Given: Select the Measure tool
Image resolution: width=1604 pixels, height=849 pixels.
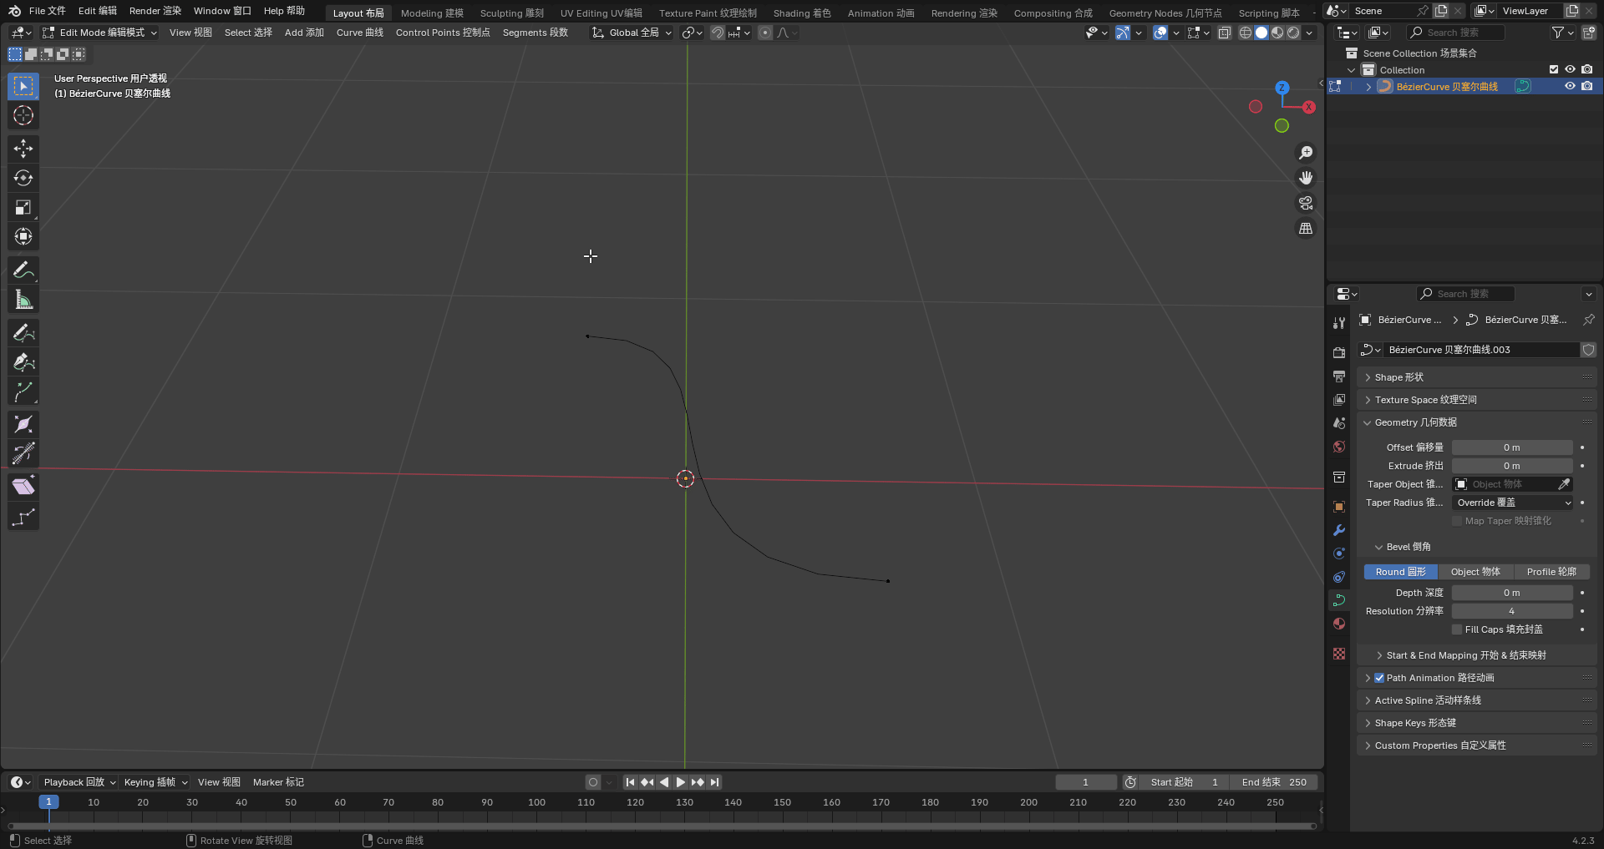Looking at the screenshot, I should (23, 299).
